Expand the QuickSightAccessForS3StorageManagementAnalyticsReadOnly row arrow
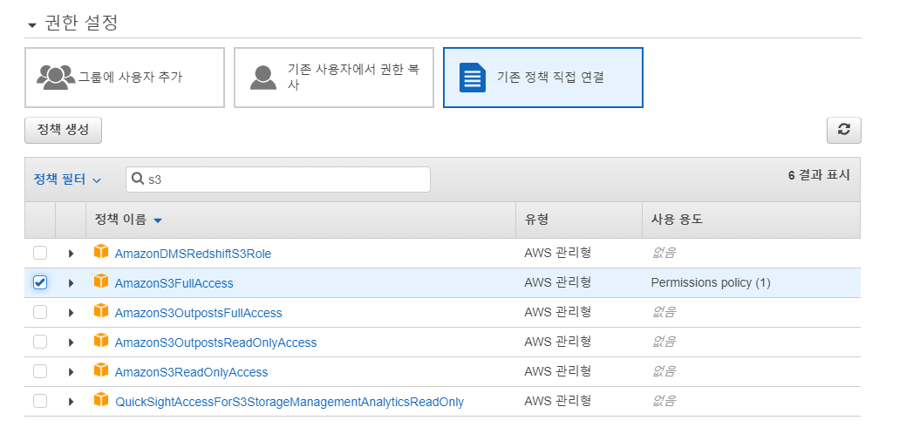Image resolution: width=913 pixels, height=434 pixels. pos(71,402)
